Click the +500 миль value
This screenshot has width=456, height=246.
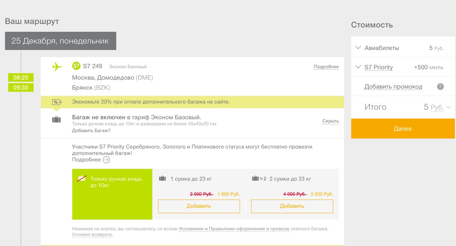click(x=428, y=67)
